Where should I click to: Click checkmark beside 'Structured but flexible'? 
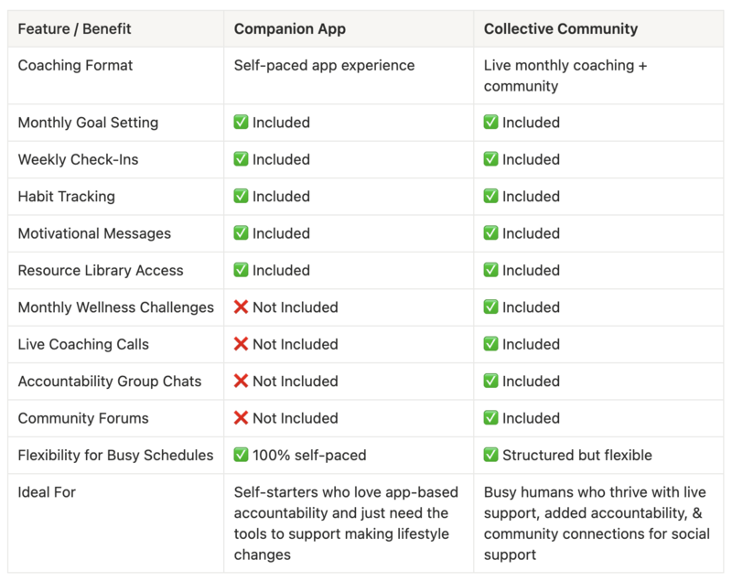[491, 456]
